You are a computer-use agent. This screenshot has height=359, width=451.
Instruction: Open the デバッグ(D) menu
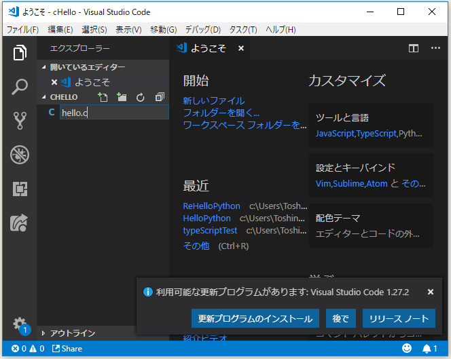click(203, 30)
